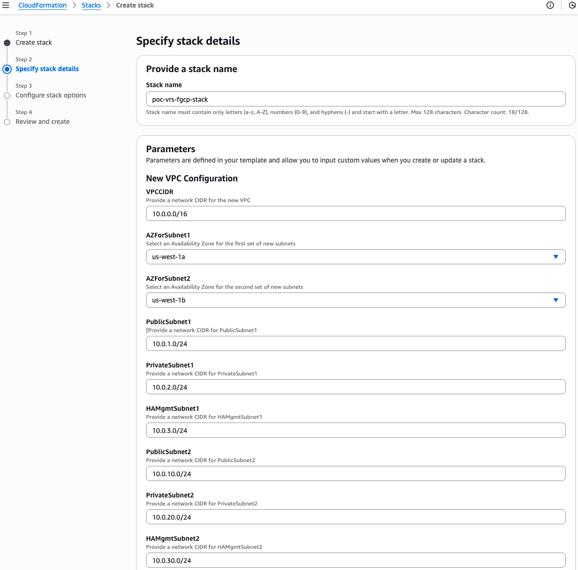Click the 'Stack name' field label
Screen dimensions: 578x570
click(x=164, y=85)
